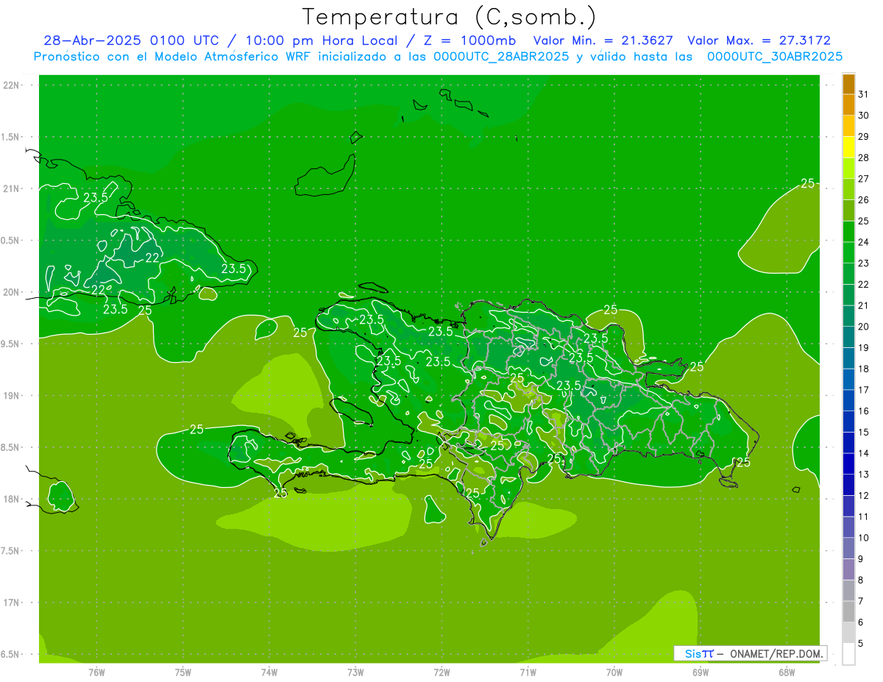
Task: Click the 25 contour label off Samaná peninsula
Action: tap(697, 366)
